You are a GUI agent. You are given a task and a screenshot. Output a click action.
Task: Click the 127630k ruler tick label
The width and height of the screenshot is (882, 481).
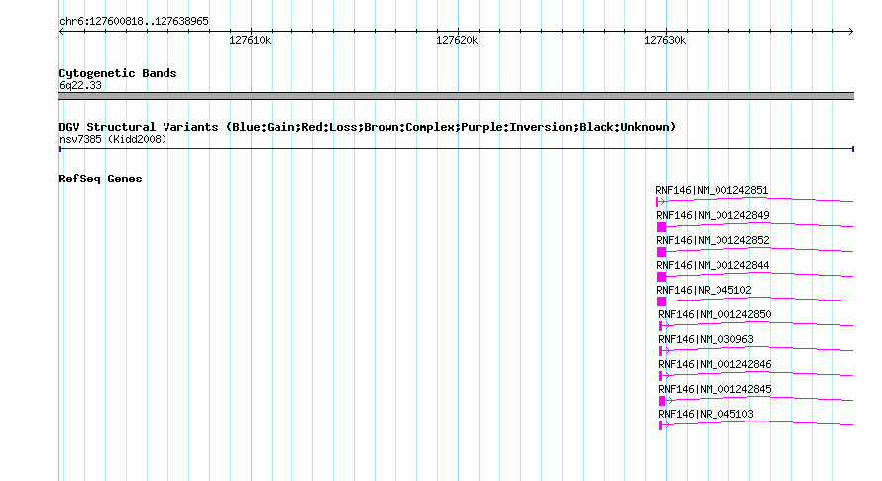[665, 40]
